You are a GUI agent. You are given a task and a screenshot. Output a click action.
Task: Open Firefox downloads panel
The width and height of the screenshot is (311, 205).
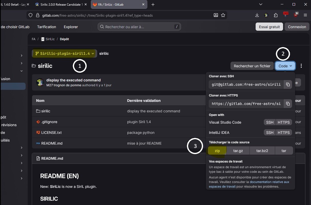257,15
